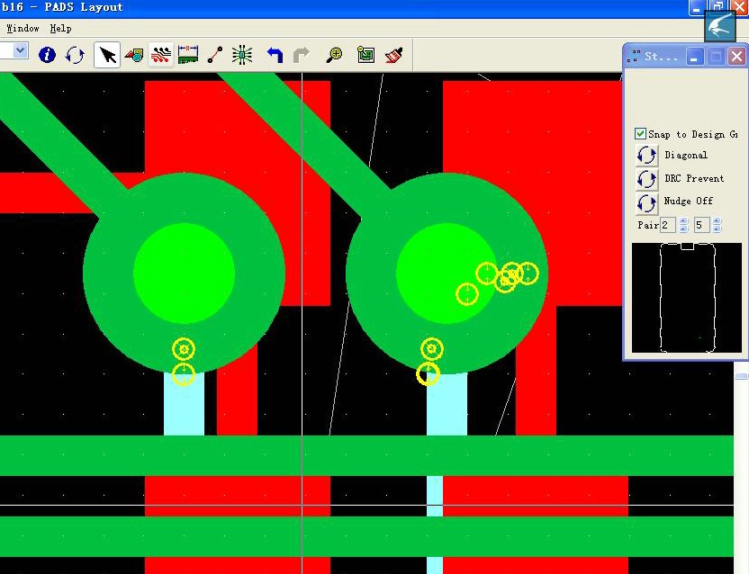Click the gray Redo arrow
This screenshot has height=574, width=749.
point(301,55)
